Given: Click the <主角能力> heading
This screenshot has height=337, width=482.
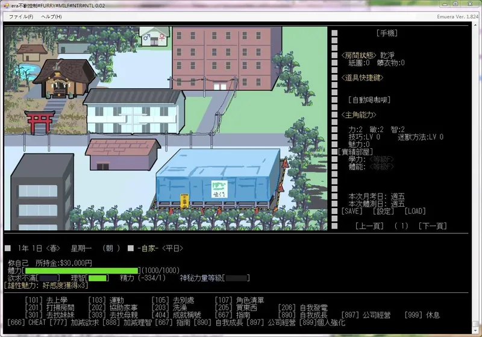Looking at the screenshot, I should tap(358, 115).
